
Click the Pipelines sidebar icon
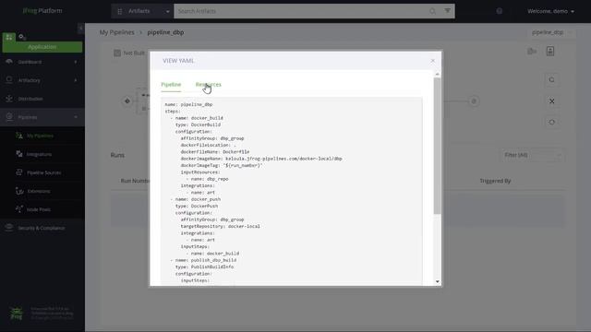(9, 117)
